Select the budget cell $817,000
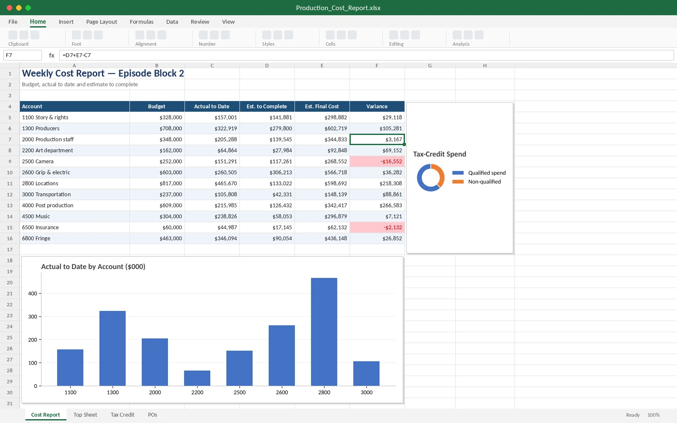 point(157,184)
